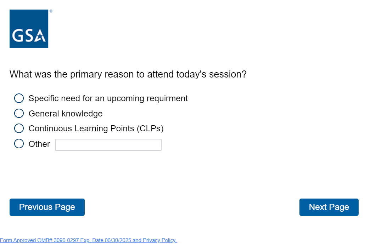Click the "Specific need for an upcoming requirment" label

point(108,98)
